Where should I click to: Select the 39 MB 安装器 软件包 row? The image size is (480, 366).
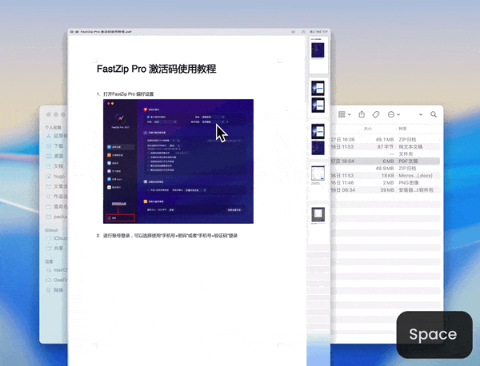coord(386,190)
